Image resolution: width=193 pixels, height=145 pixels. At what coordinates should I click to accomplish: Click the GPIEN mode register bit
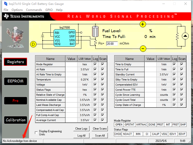point(119,124)
